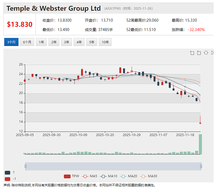
Task: Click the -32.340% change value
Action: (196, 30)
